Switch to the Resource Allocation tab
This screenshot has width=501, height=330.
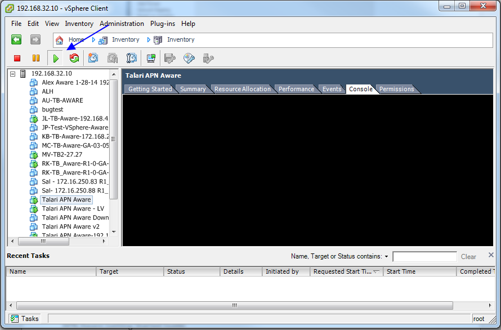(243, 89)
